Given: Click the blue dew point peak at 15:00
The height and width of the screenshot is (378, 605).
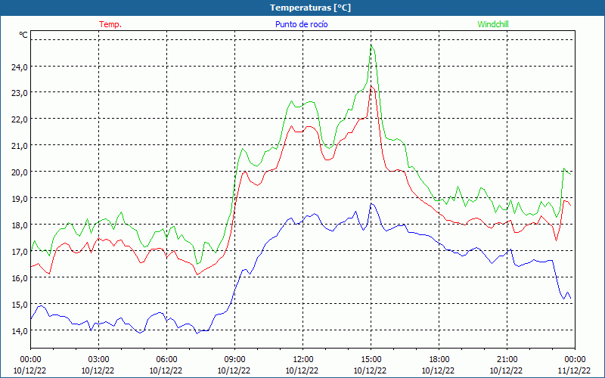Looking at the screenshot, I should click(371, 203).
